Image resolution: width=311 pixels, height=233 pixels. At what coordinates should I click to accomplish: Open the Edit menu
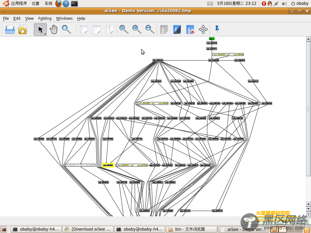click(x=17, y=19)
